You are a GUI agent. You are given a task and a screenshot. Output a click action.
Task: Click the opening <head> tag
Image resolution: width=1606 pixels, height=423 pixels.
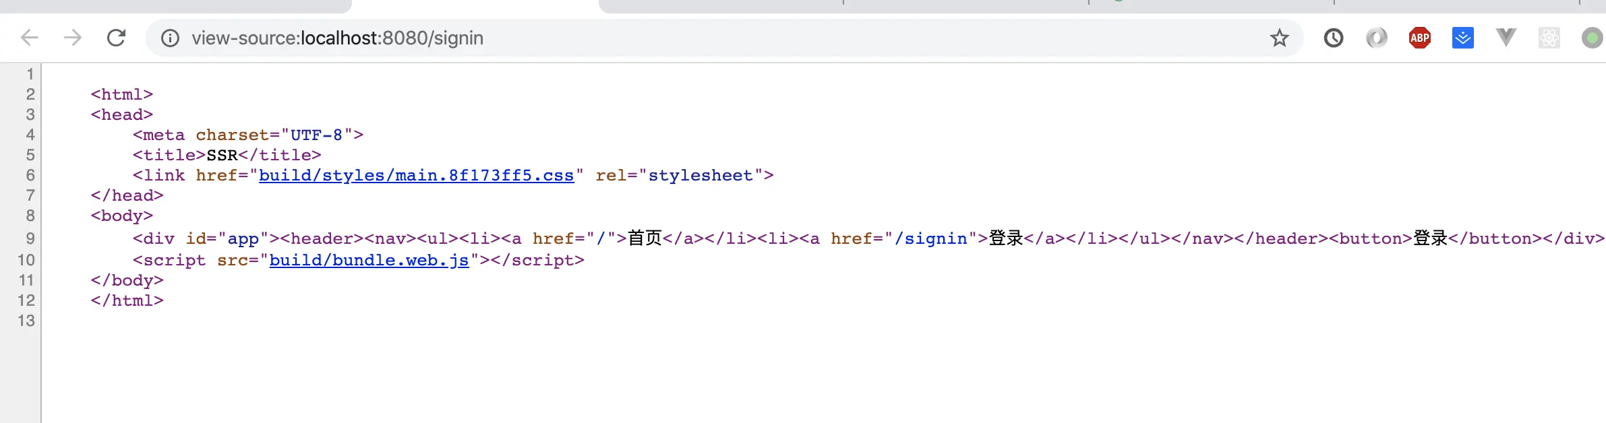tap(122, 115)
